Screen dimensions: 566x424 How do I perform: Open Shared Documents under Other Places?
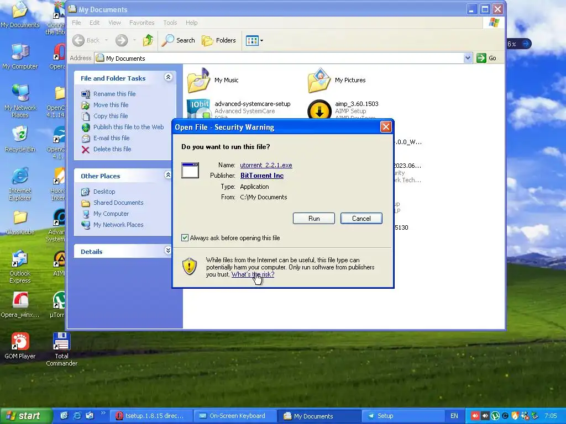[x=118, y=203]
